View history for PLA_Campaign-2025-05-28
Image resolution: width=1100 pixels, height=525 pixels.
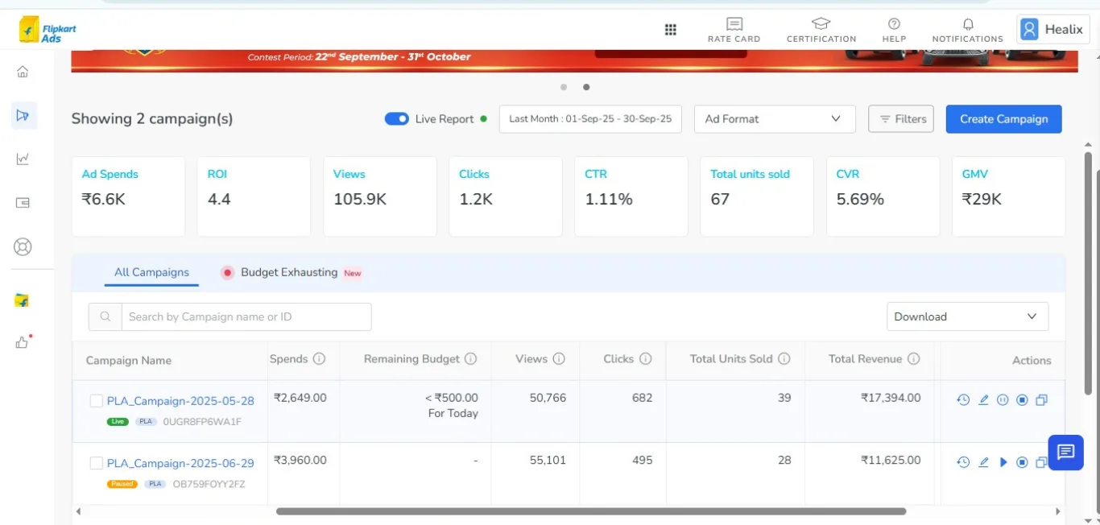click(x=963, y=399)
